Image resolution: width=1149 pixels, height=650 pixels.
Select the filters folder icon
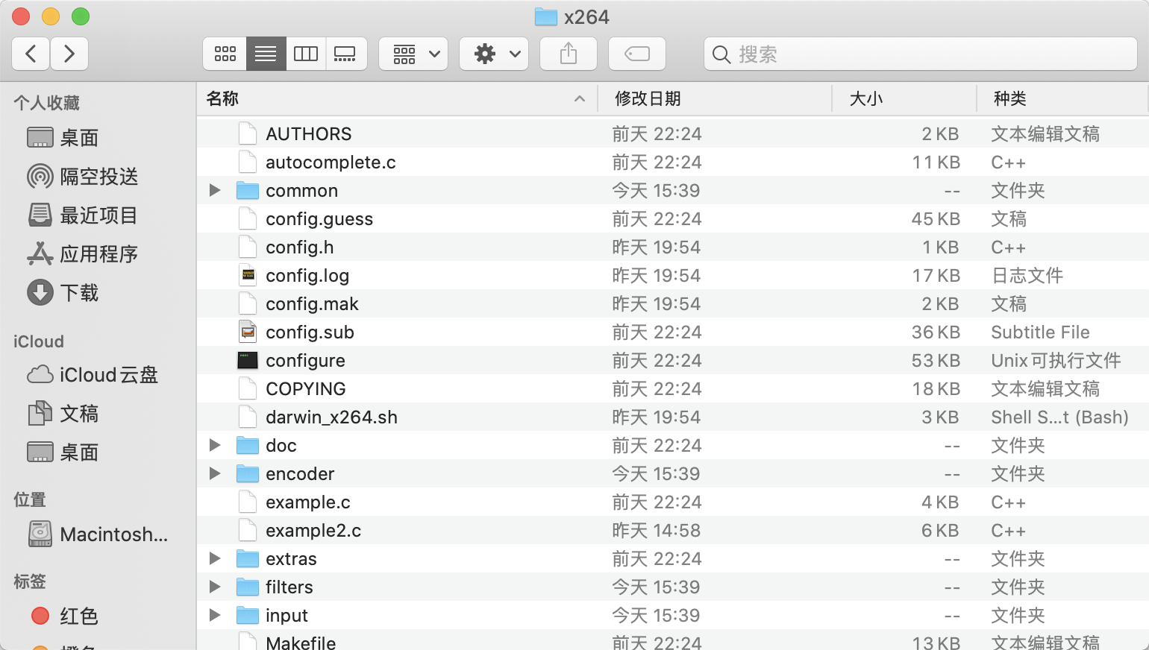[x=248, y=587]
